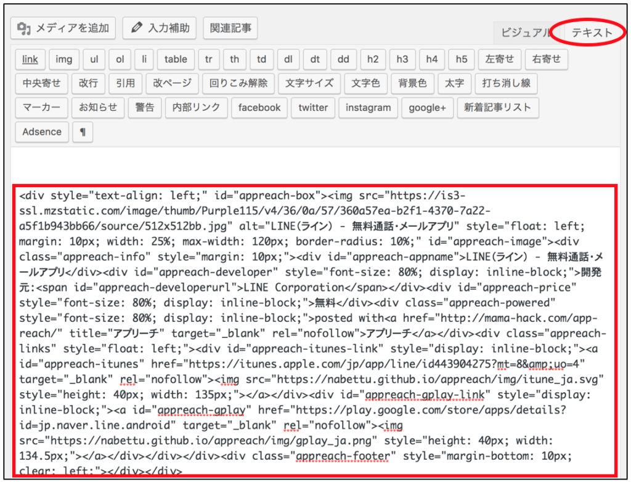631x482 pixels.
Task: Click the 文字色 text color button
Action: 366,84
